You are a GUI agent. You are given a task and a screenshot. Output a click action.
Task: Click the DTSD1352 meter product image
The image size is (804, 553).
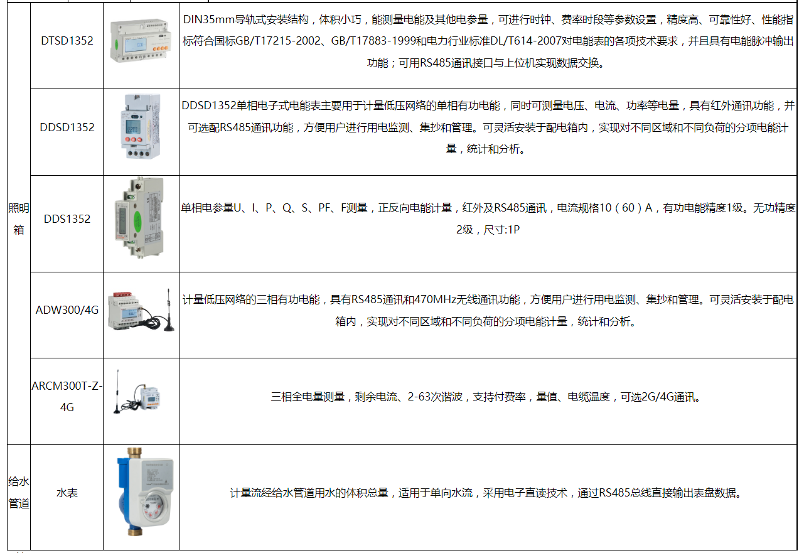141,40
